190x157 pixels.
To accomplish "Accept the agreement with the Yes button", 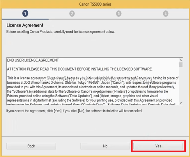I will pyautogui.click(x=158, y=146).
